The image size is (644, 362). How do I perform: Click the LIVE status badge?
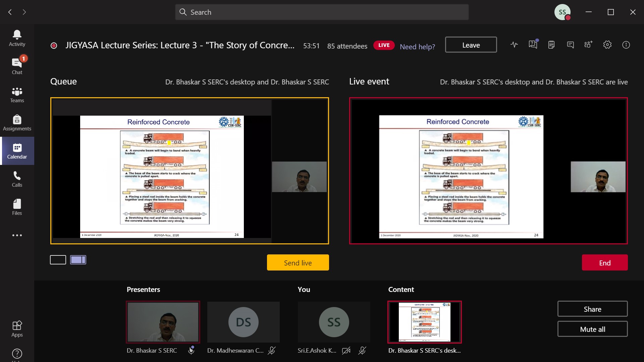[x=384, y=45]
